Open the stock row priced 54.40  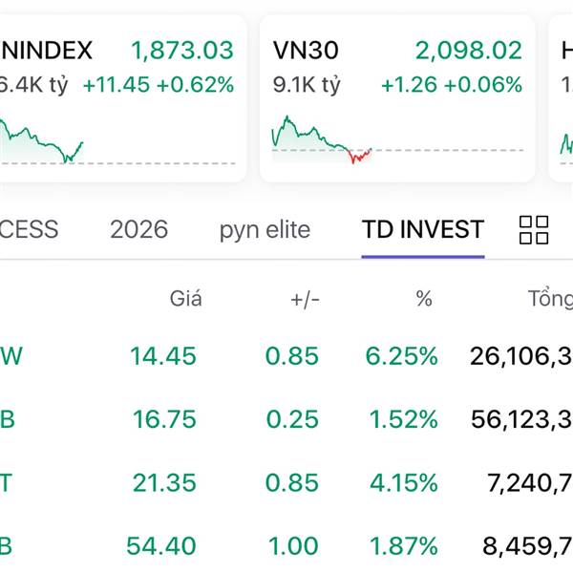click(x=161, y=546)
